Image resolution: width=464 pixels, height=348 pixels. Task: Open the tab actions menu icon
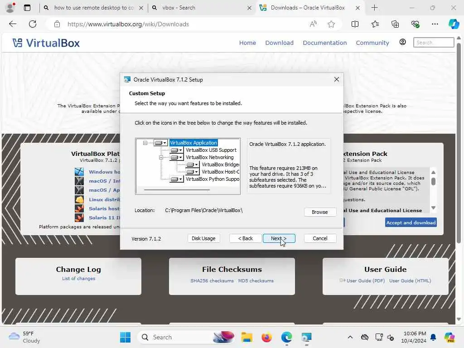tap(27, 8)
